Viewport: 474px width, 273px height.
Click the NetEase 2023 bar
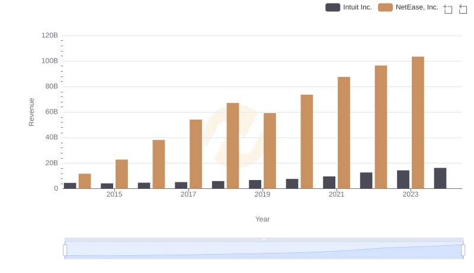[418, 123]
